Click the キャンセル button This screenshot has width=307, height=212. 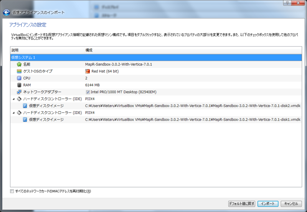[291, 204]
